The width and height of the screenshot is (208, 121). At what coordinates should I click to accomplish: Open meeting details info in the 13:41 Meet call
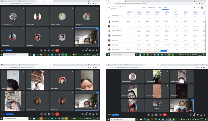82,50
